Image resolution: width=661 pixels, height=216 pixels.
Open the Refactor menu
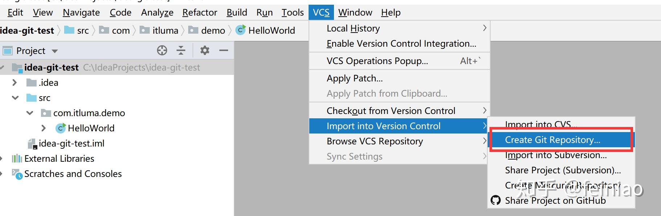(199, 13)
